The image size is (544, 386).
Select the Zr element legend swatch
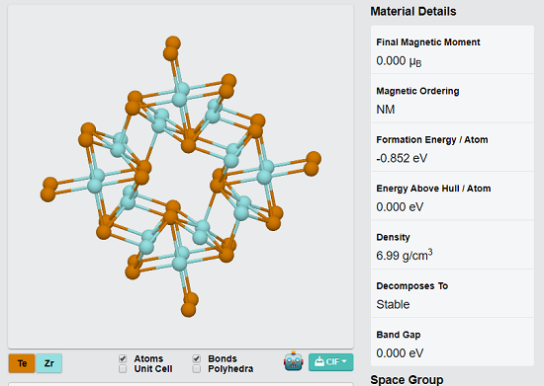point(48,363)
